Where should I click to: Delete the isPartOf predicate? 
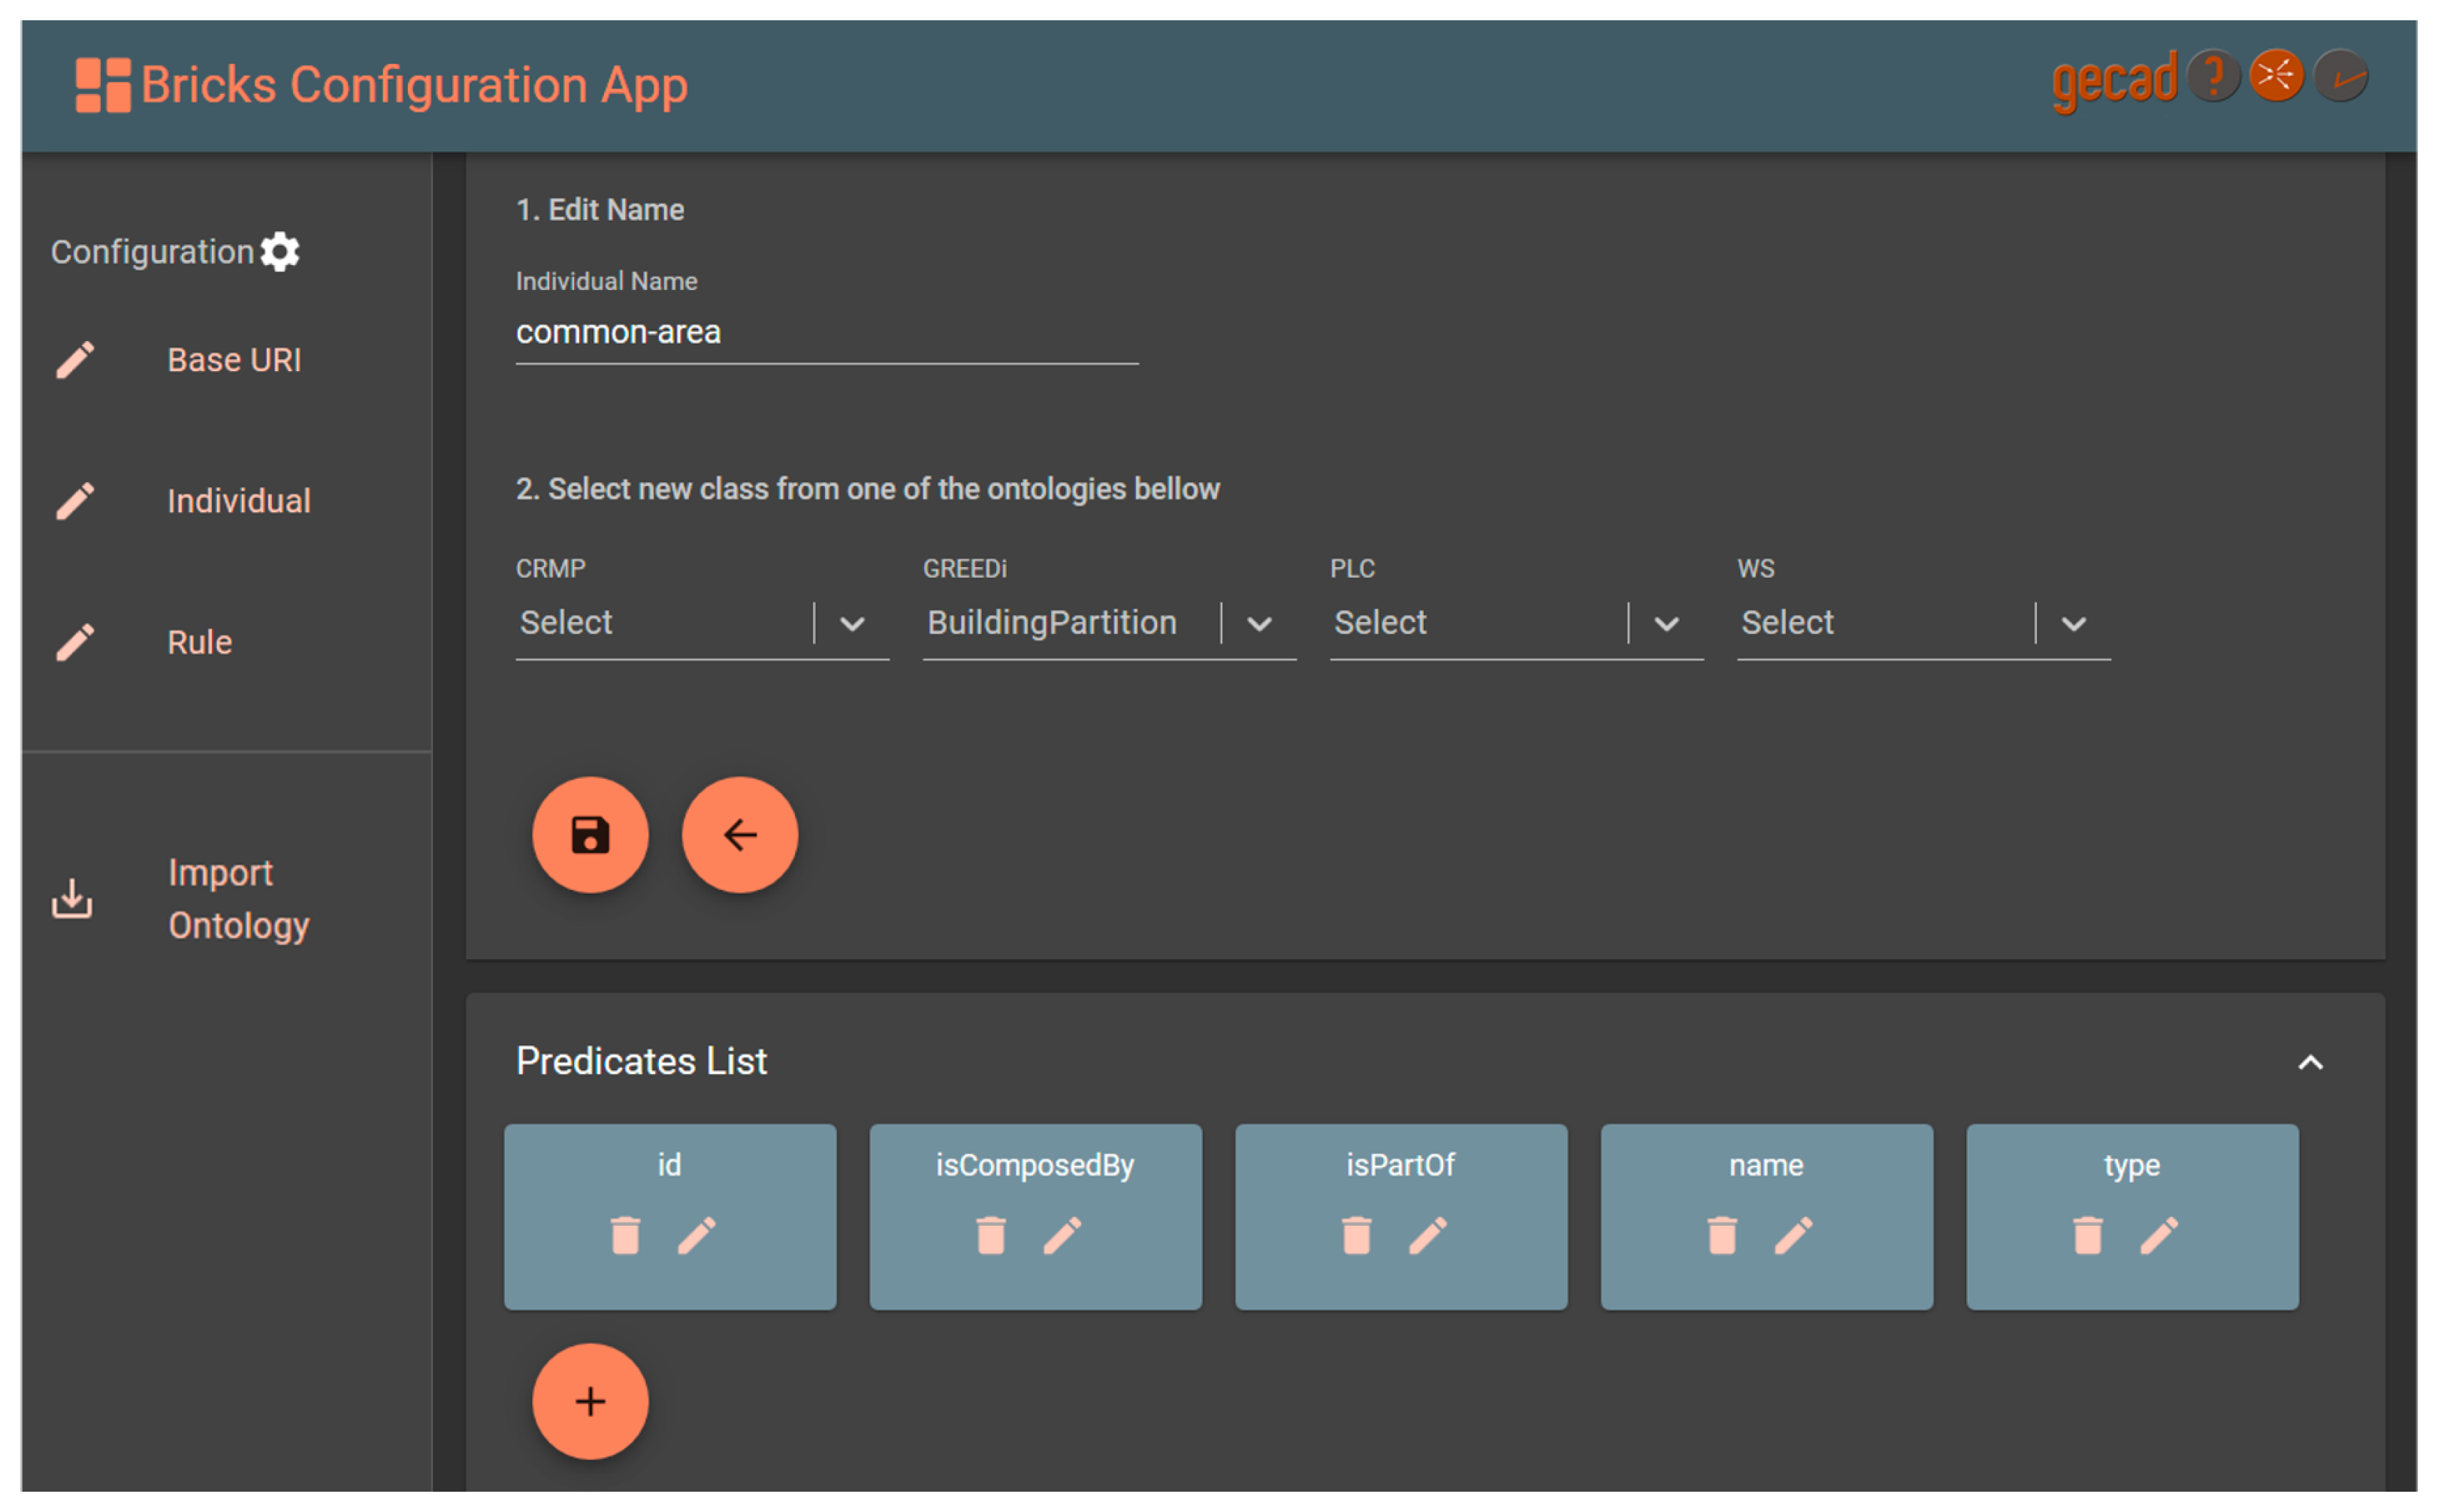[1356, 1235]
